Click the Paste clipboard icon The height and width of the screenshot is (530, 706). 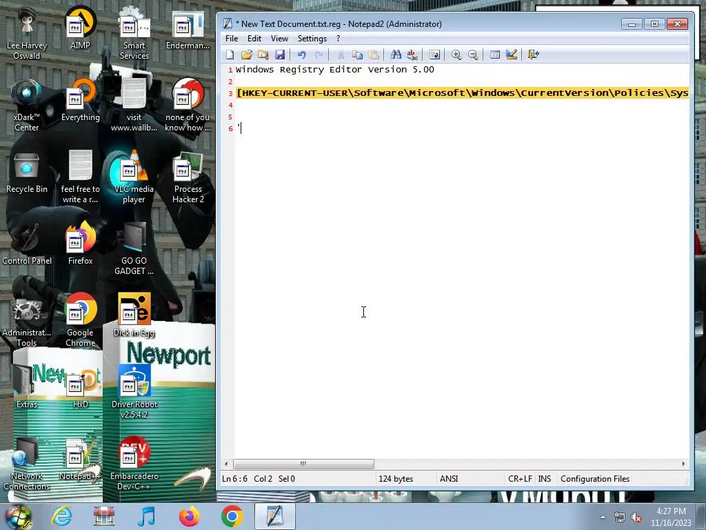374,55
